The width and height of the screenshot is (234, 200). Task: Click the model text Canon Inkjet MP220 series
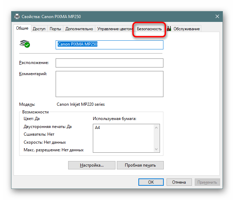tap(81, 104)
